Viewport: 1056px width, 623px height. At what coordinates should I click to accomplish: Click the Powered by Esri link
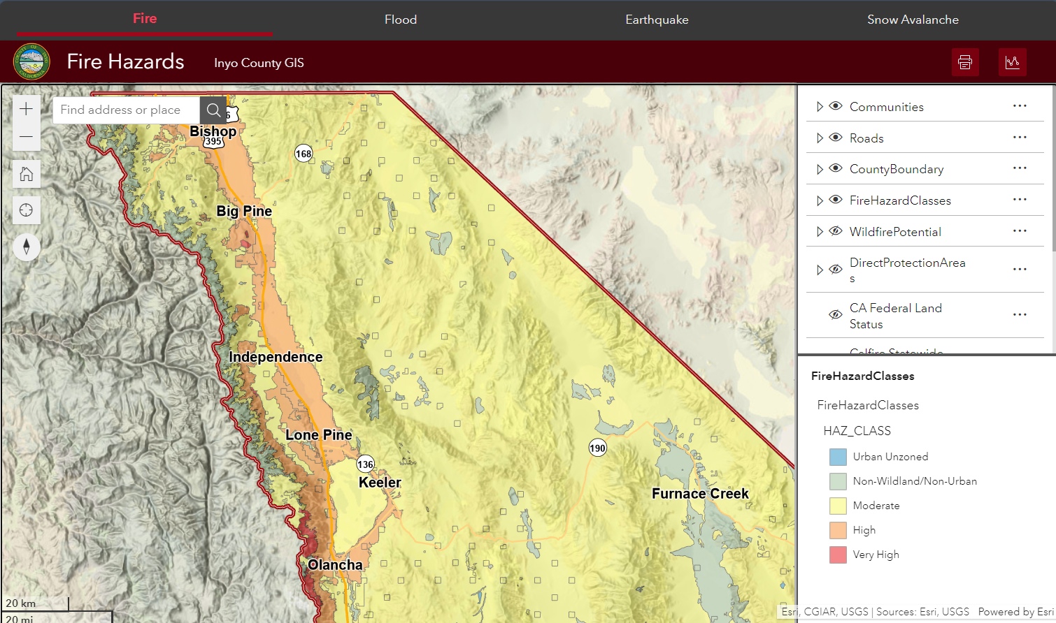(x=1015, y=612)
